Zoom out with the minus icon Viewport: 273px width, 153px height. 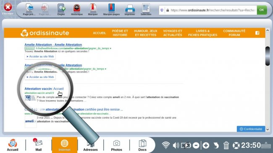coord(196,145)
